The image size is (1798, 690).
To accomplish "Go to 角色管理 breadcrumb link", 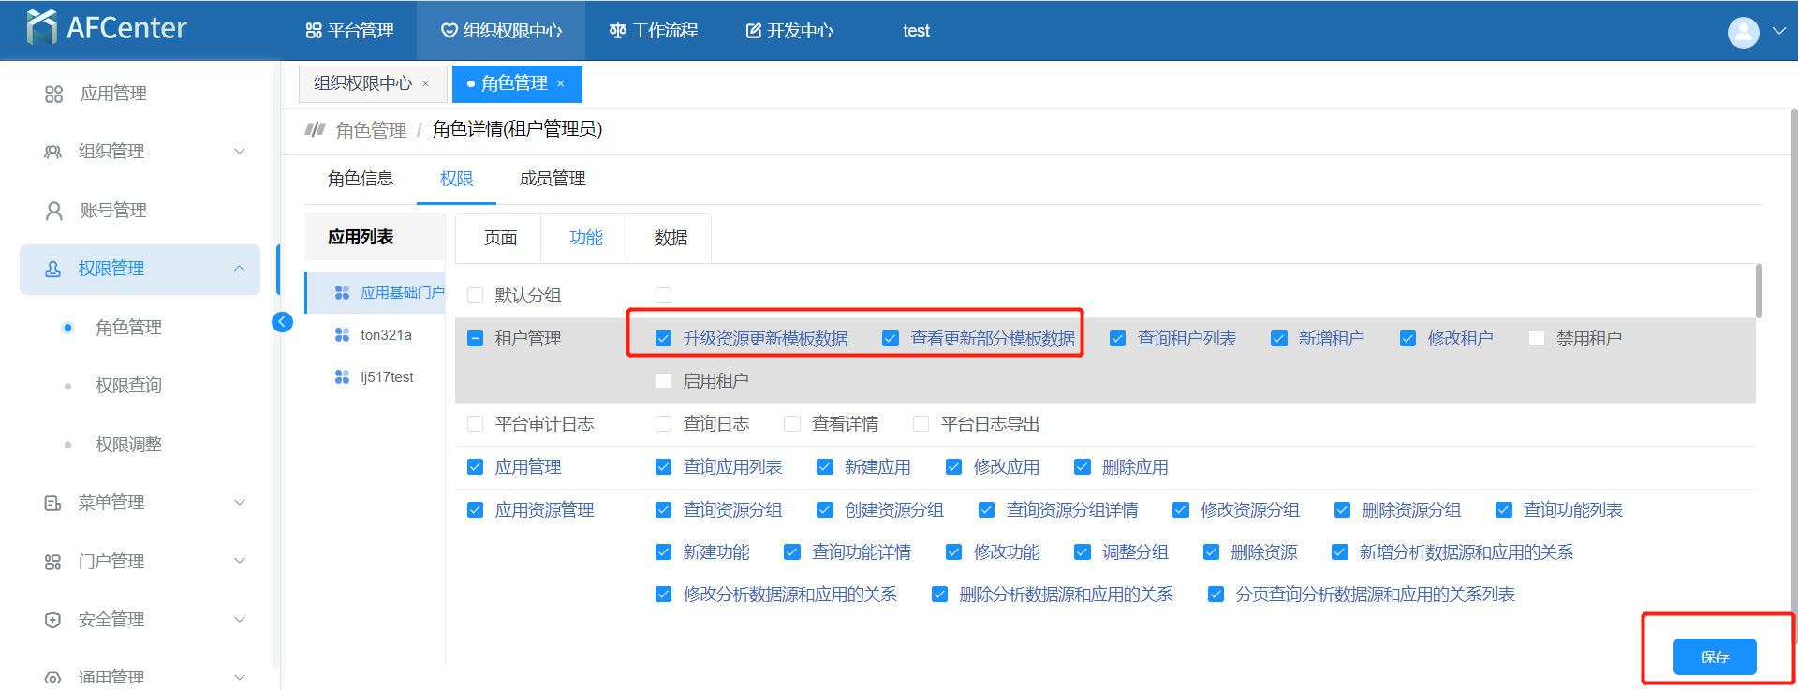I will (x=371, y=130).
